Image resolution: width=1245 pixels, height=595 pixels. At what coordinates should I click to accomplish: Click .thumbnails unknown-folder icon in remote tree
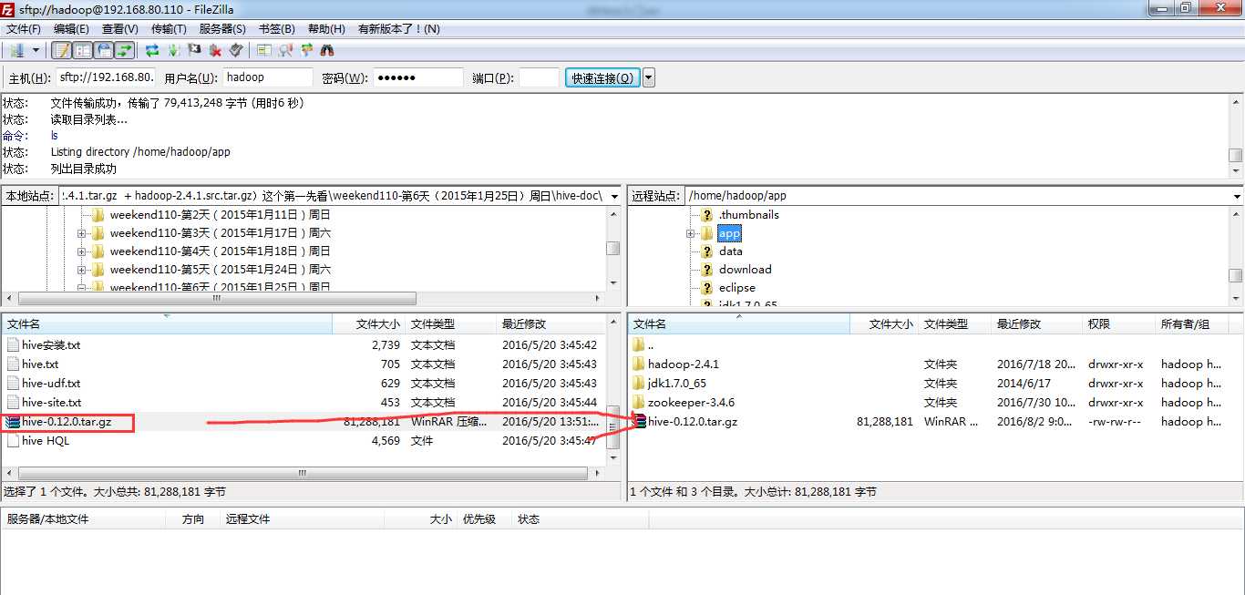pos(706,215)
